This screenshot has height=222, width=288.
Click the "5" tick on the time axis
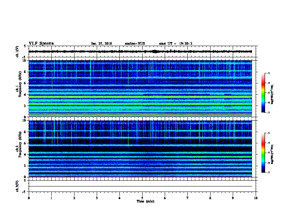[x=142, y=198]
